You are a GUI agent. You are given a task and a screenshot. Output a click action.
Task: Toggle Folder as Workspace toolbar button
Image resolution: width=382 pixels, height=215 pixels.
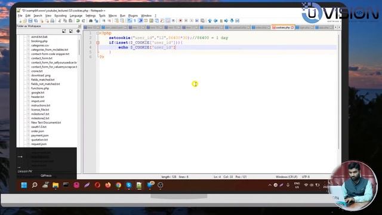[168, 21]
